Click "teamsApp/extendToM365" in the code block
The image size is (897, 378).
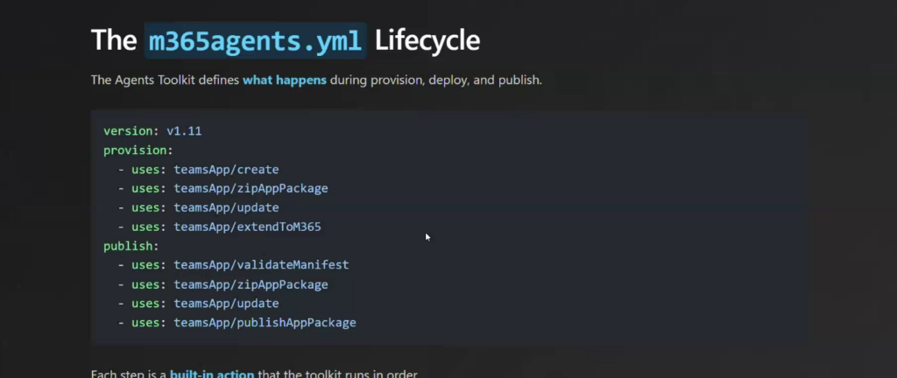[x=248, y=227]
